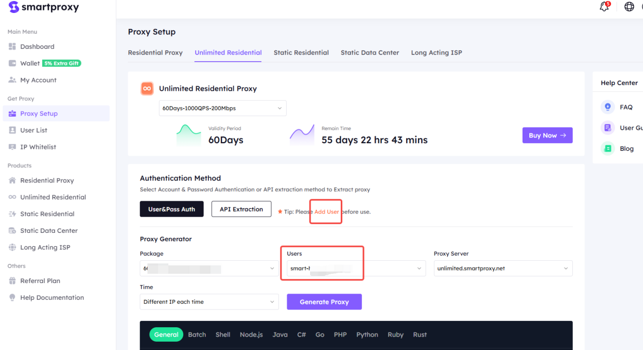Open the FAQ lightbulb icon
Screen dimensions: 643x350
point(608,107)
